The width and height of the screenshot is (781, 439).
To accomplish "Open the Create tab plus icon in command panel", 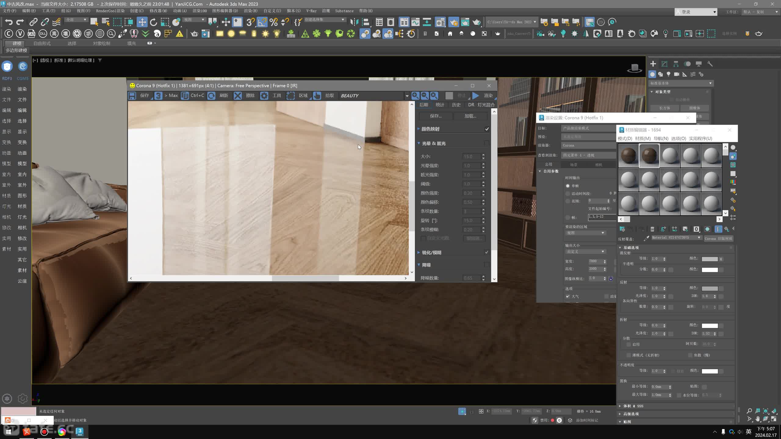I will (653, 64).
